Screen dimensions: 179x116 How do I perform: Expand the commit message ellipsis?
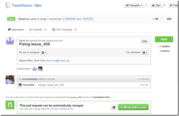tap(62, 85)
